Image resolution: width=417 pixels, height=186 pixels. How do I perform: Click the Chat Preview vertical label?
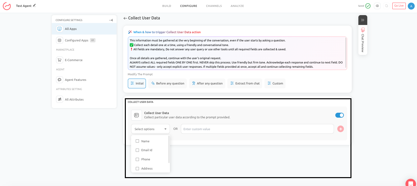(x=363, y=43)
